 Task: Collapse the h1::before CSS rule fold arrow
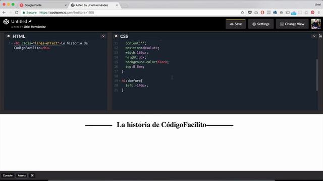point(120,81)
